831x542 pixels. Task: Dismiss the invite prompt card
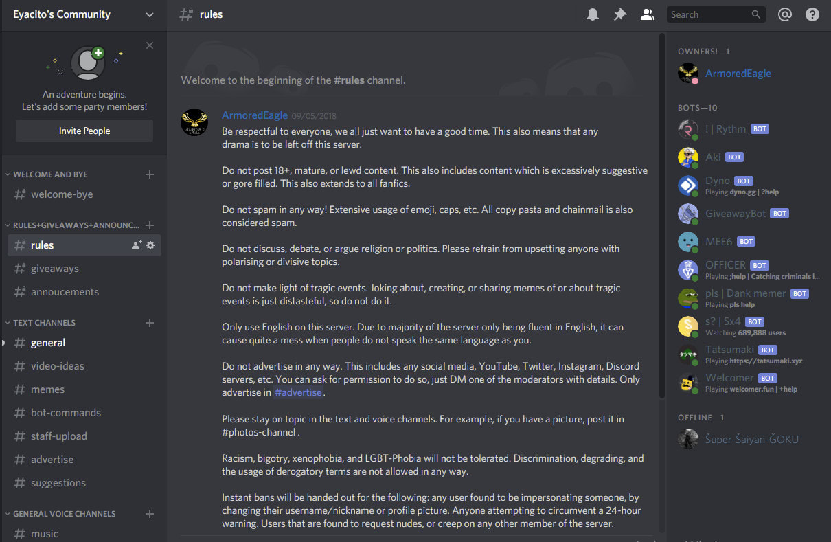tap(150, 45)
